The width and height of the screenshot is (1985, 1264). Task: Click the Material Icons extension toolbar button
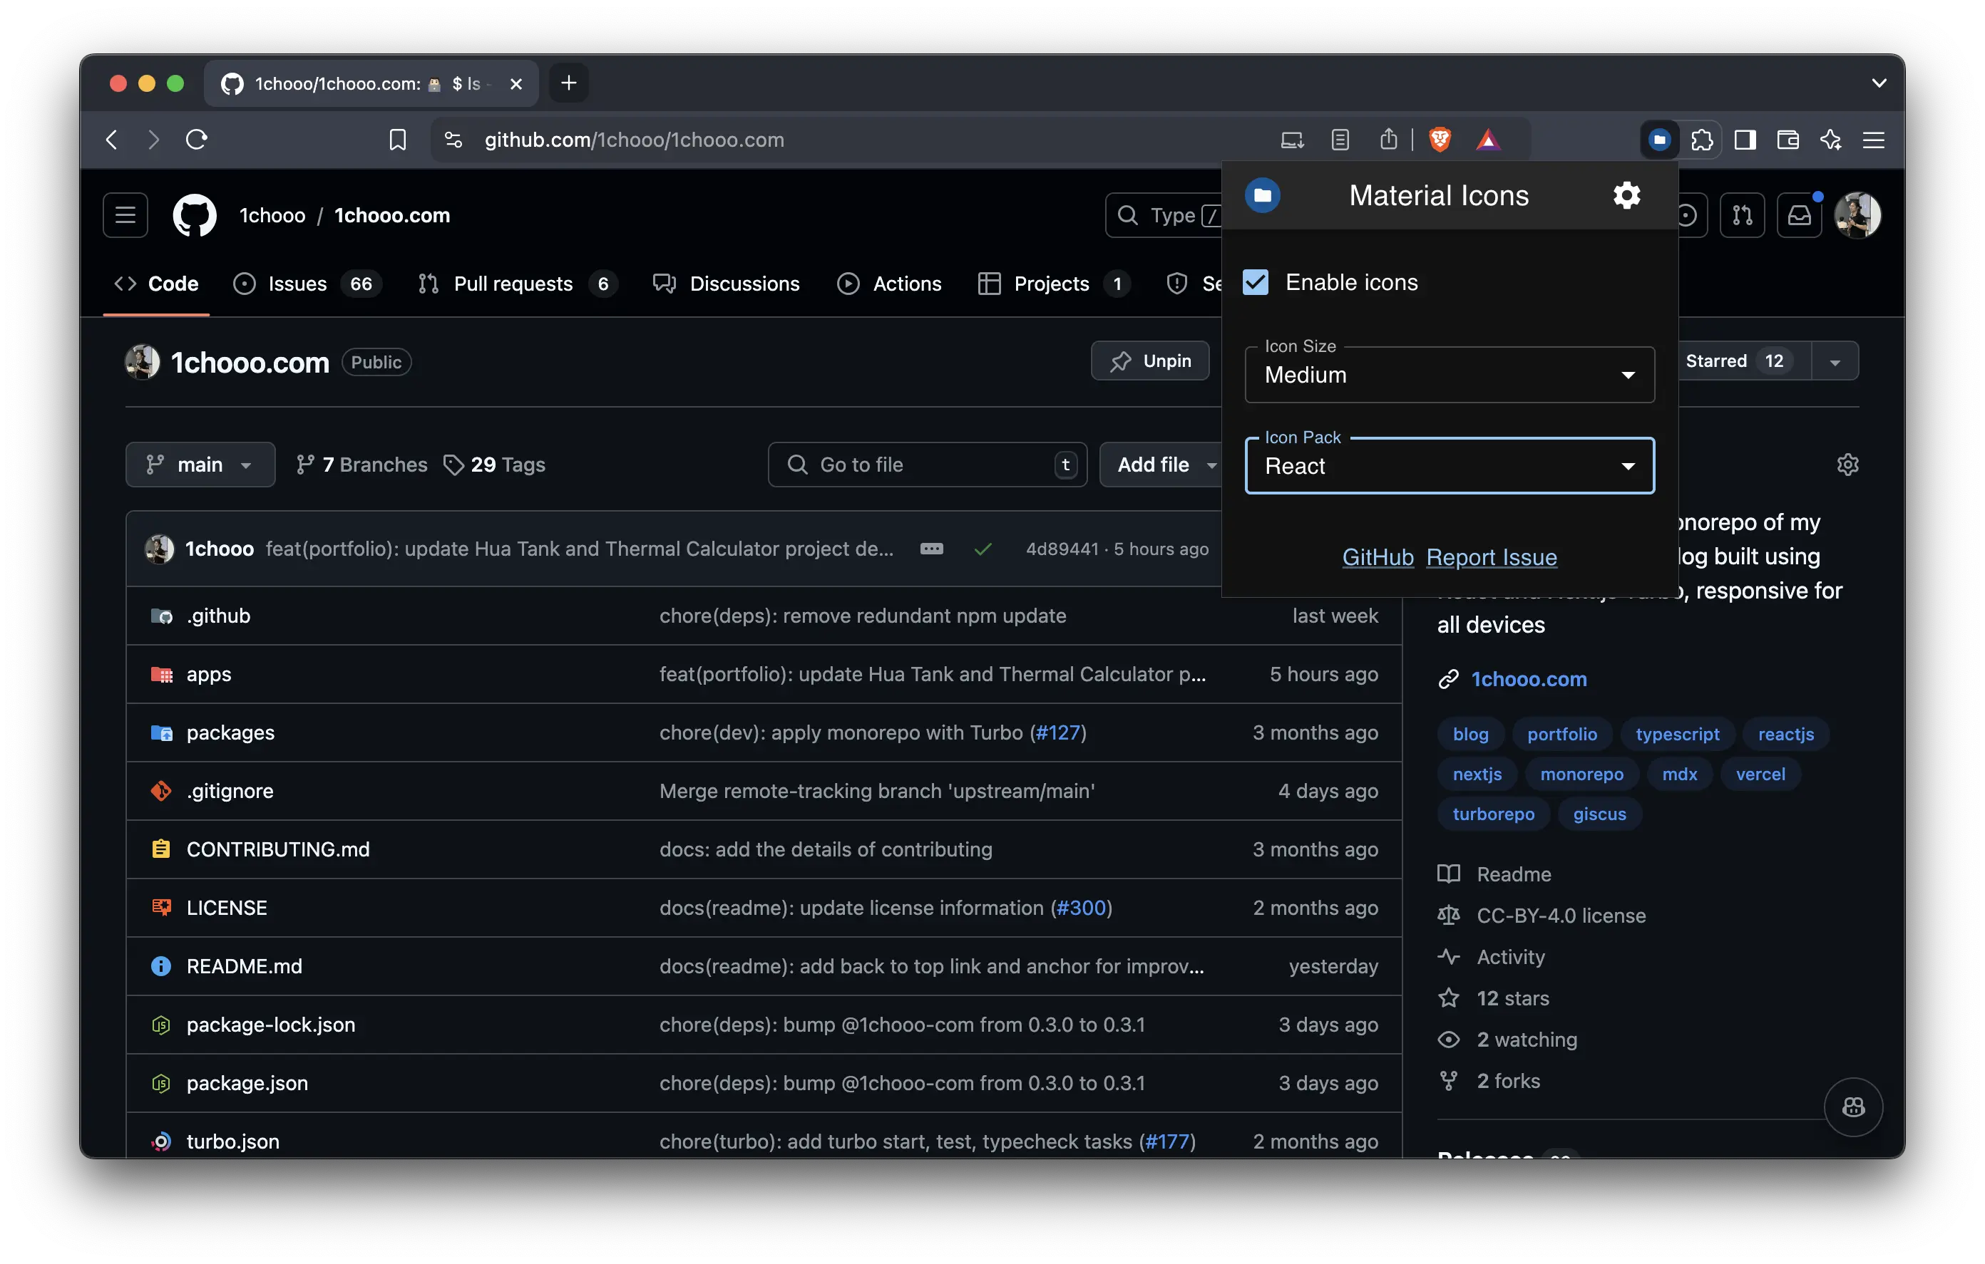[x=1659, y=140]
